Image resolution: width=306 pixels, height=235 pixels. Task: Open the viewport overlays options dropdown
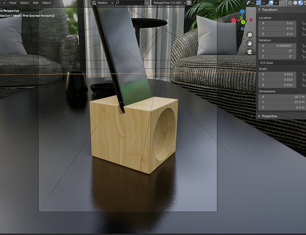[276, 3]
